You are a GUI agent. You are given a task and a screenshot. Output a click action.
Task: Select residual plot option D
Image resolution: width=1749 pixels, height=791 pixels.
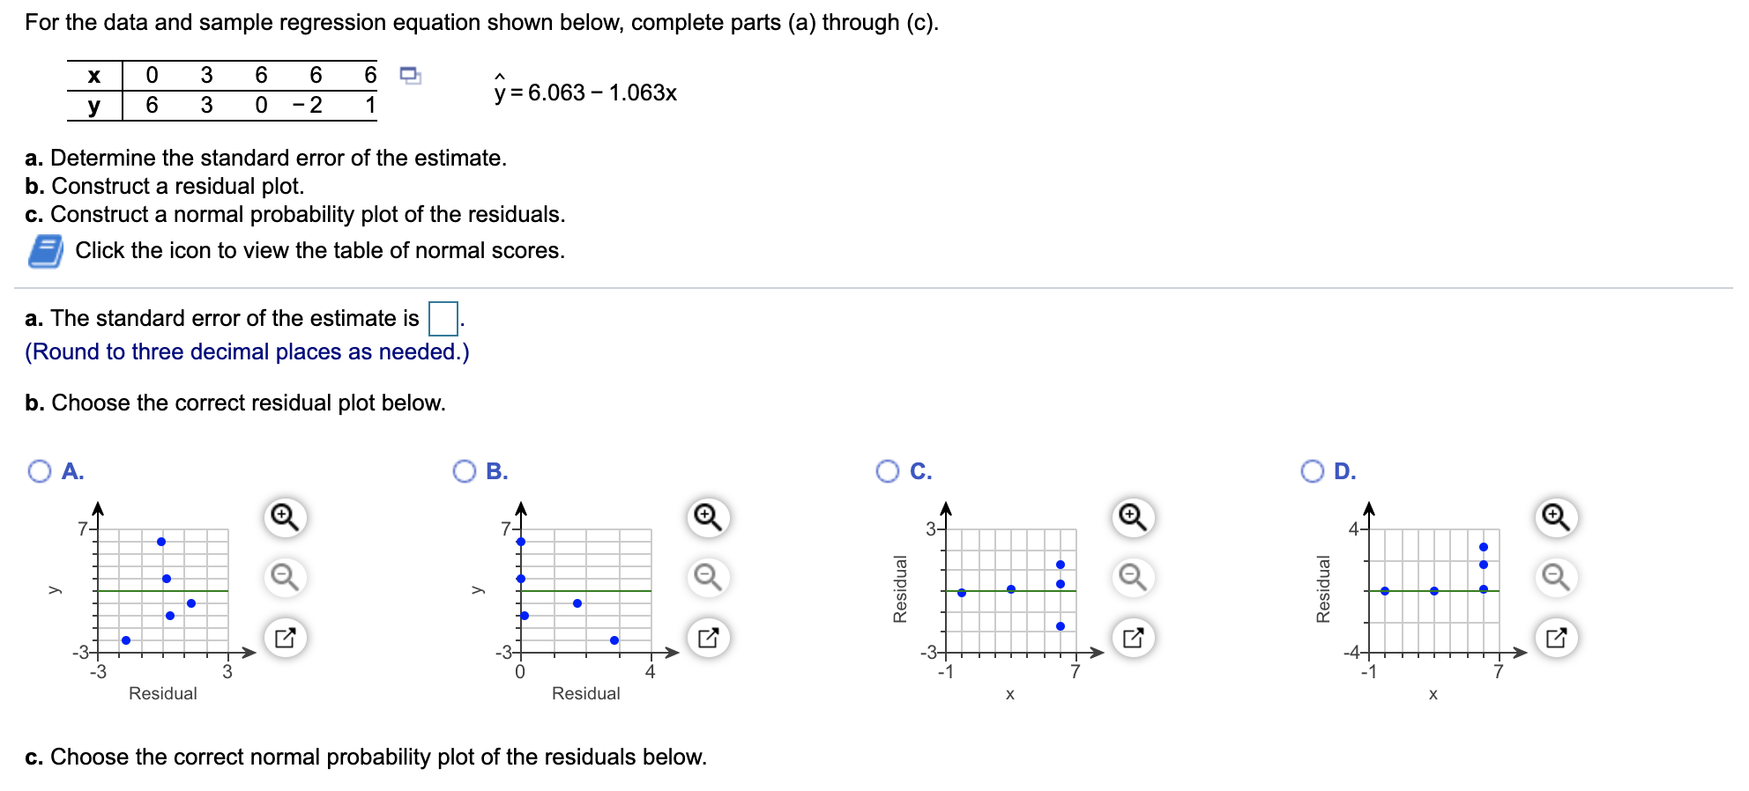coord(1314,471)
